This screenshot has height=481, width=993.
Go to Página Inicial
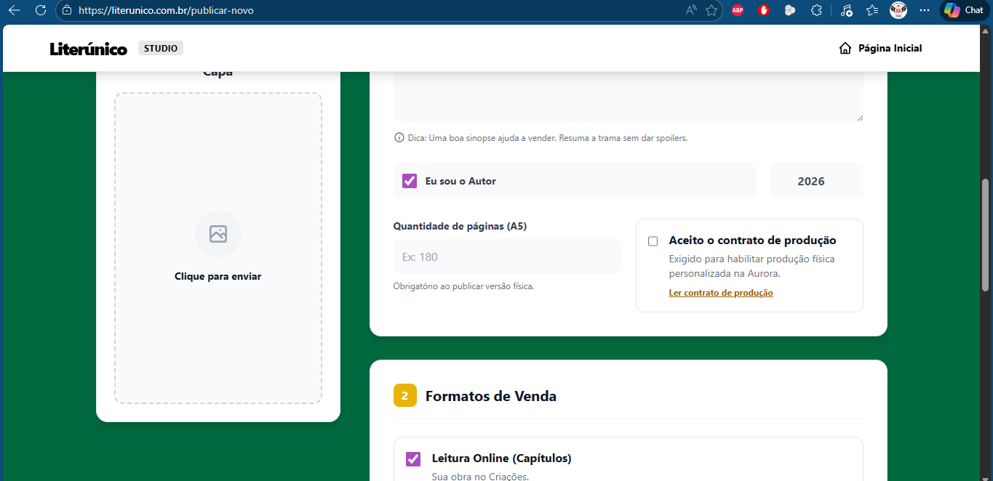tap(880, 48)
